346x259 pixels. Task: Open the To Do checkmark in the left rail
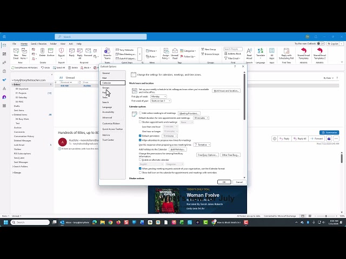click(x=4, y=80)
